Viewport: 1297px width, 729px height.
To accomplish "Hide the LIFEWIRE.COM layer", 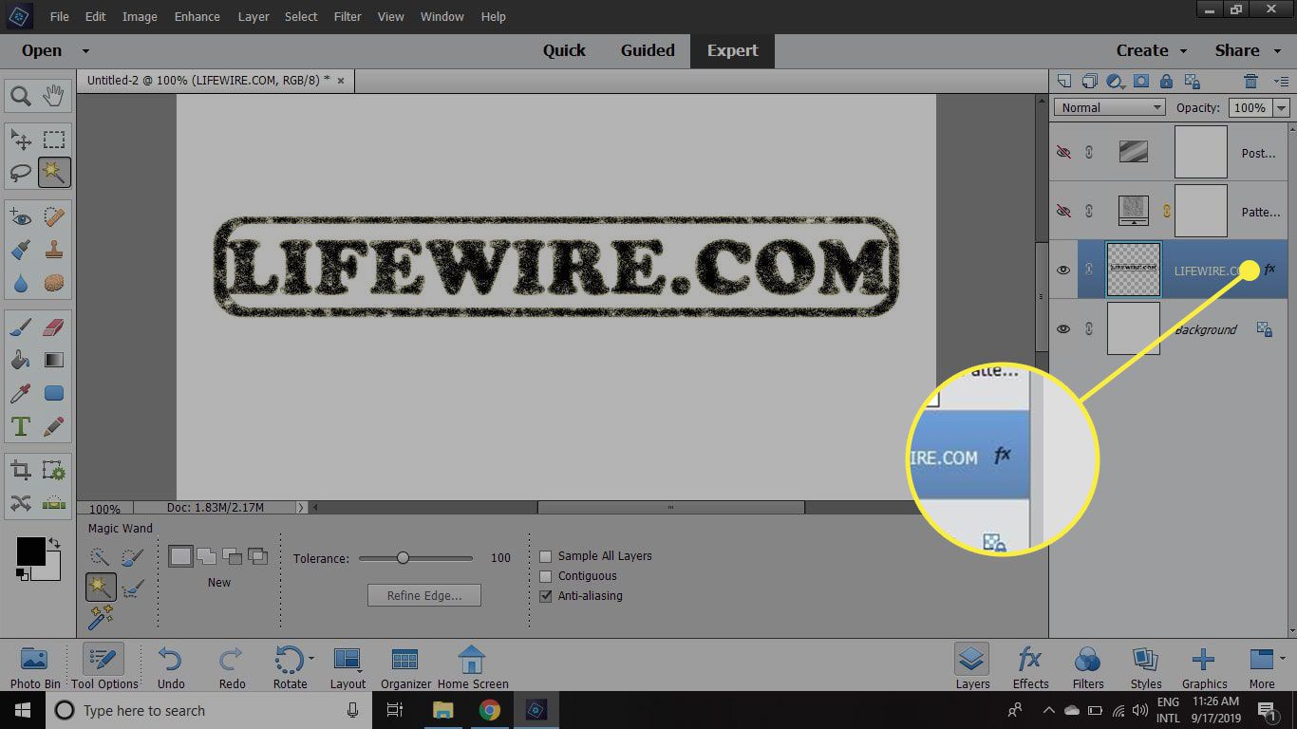I will pyautogui.click(x=1063, y=271).
